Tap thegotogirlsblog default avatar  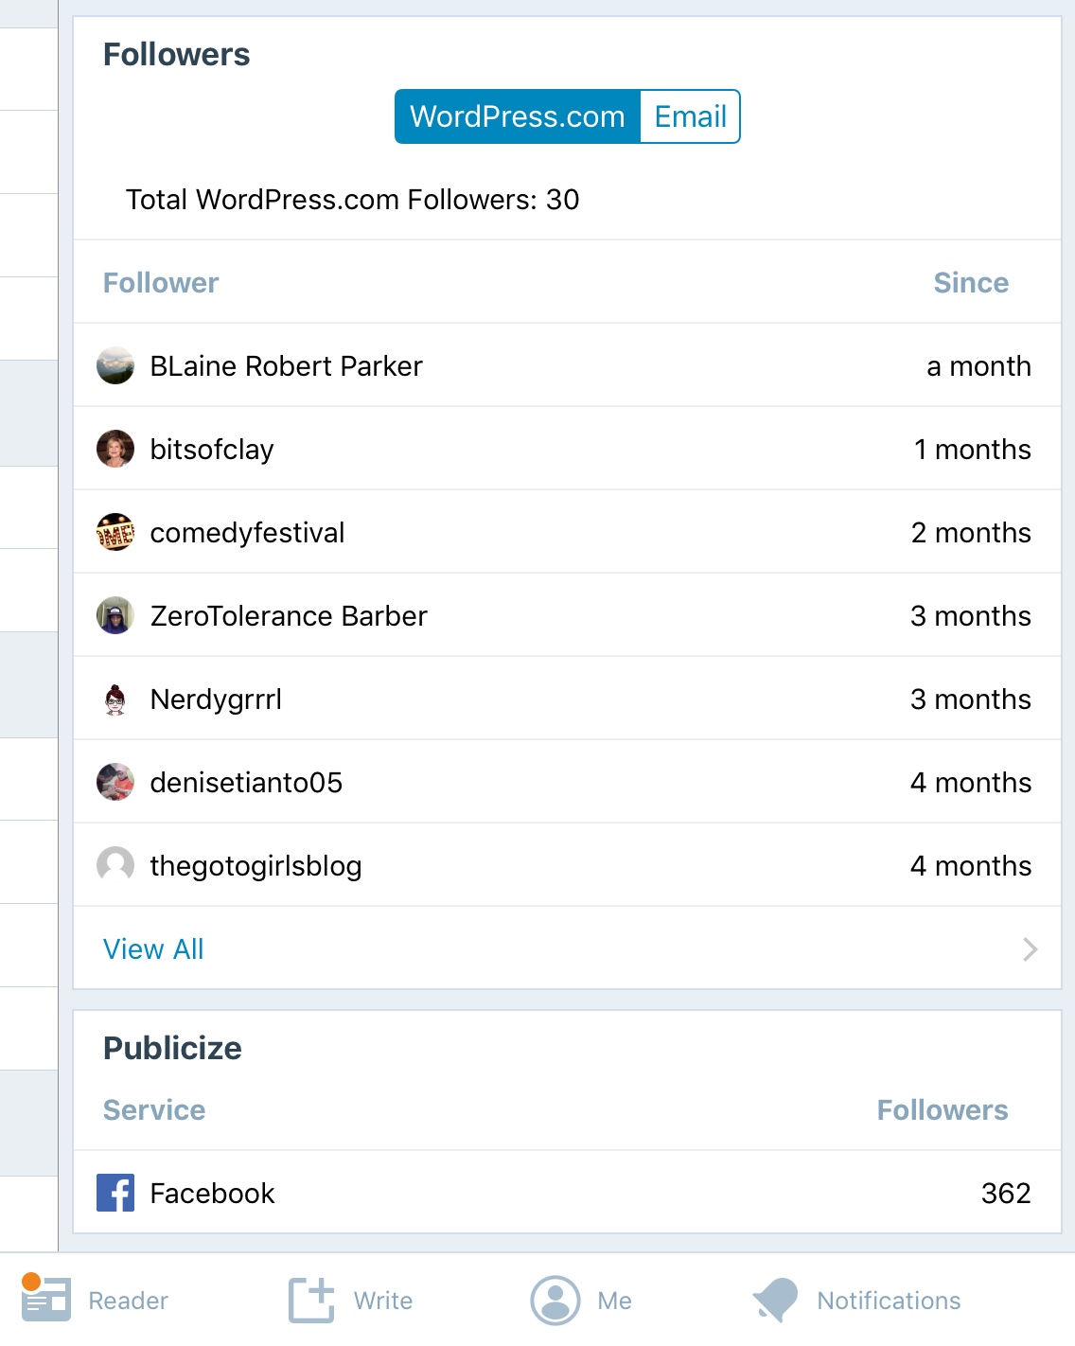(115, 866)
